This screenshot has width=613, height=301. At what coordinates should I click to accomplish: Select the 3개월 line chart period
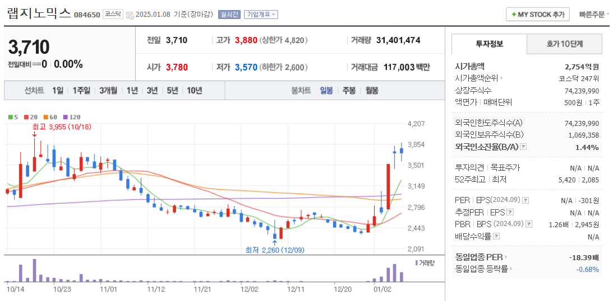pos(108,91)
